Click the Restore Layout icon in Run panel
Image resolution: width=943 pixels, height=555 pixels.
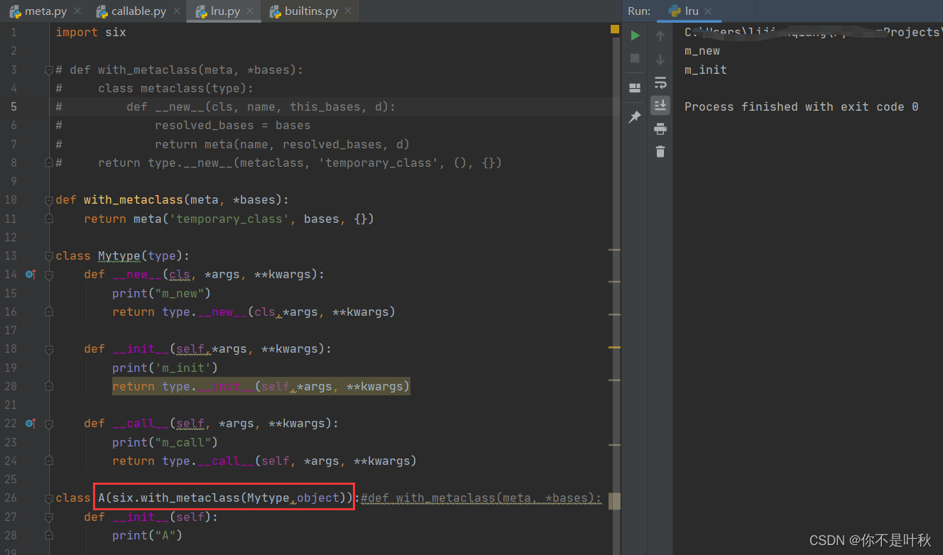[x=635, y=88]
